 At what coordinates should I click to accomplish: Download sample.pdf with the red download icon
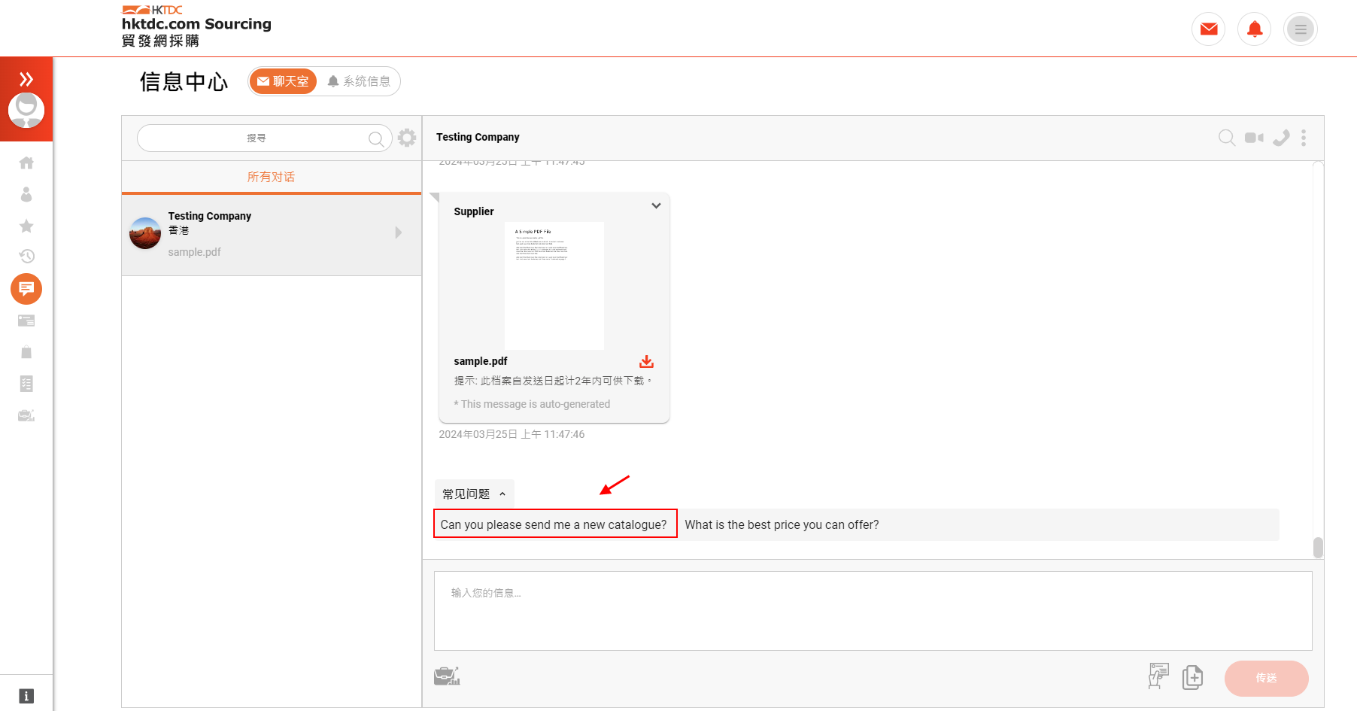(646, 361)
